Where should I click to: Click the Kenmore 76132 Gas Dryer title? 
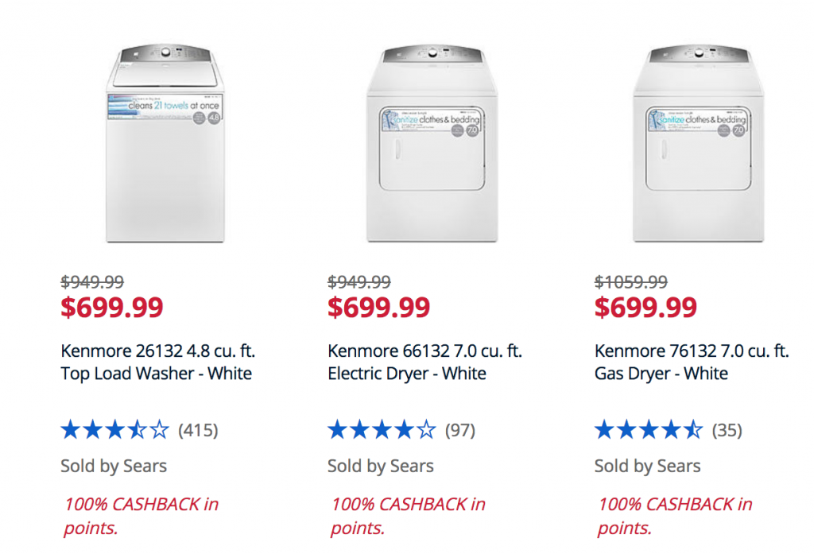pos(692,362)
